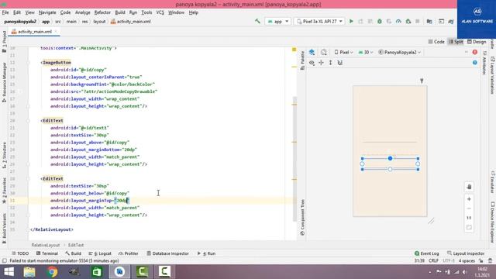496x279 pixels.
Task: Toggle vertical expand arrow icon
Action: pyautogui.click(x=331, y=63)
